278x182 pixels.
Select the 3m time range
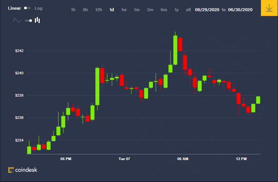point(150,10)
